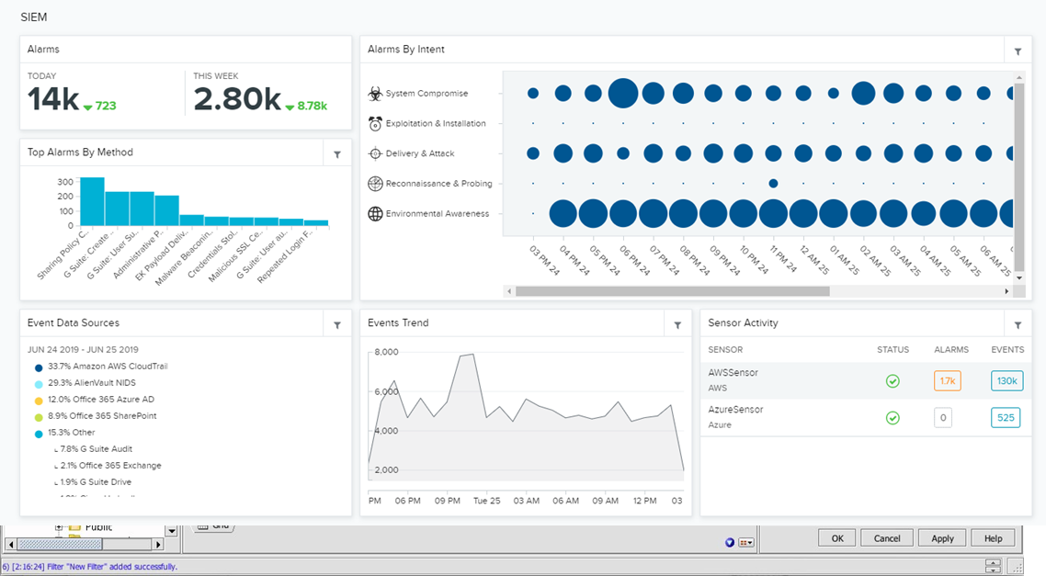
Task: Click the tree panel scroll right arrow
Action: coord(159,545)
